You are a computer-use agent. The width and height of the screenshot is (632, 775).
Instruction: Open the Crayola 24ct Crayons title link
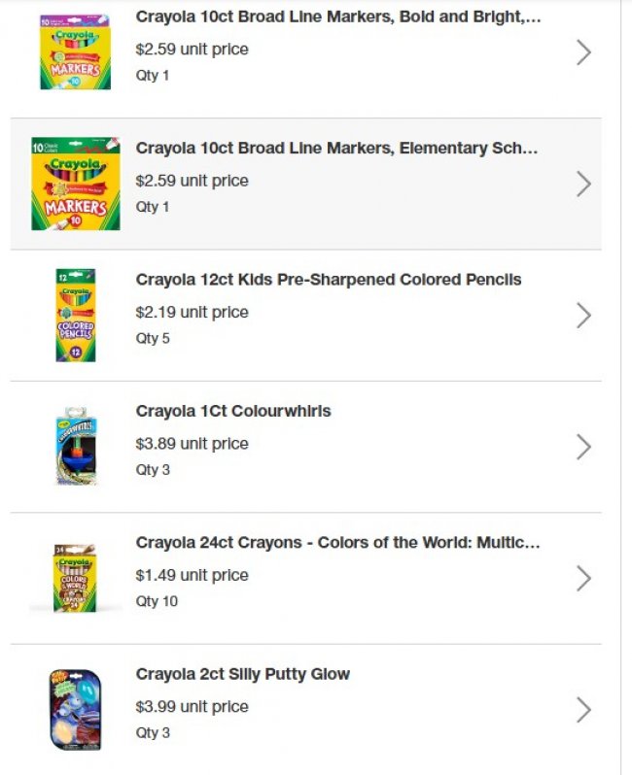pyautogui.click(x=337, y=543)
